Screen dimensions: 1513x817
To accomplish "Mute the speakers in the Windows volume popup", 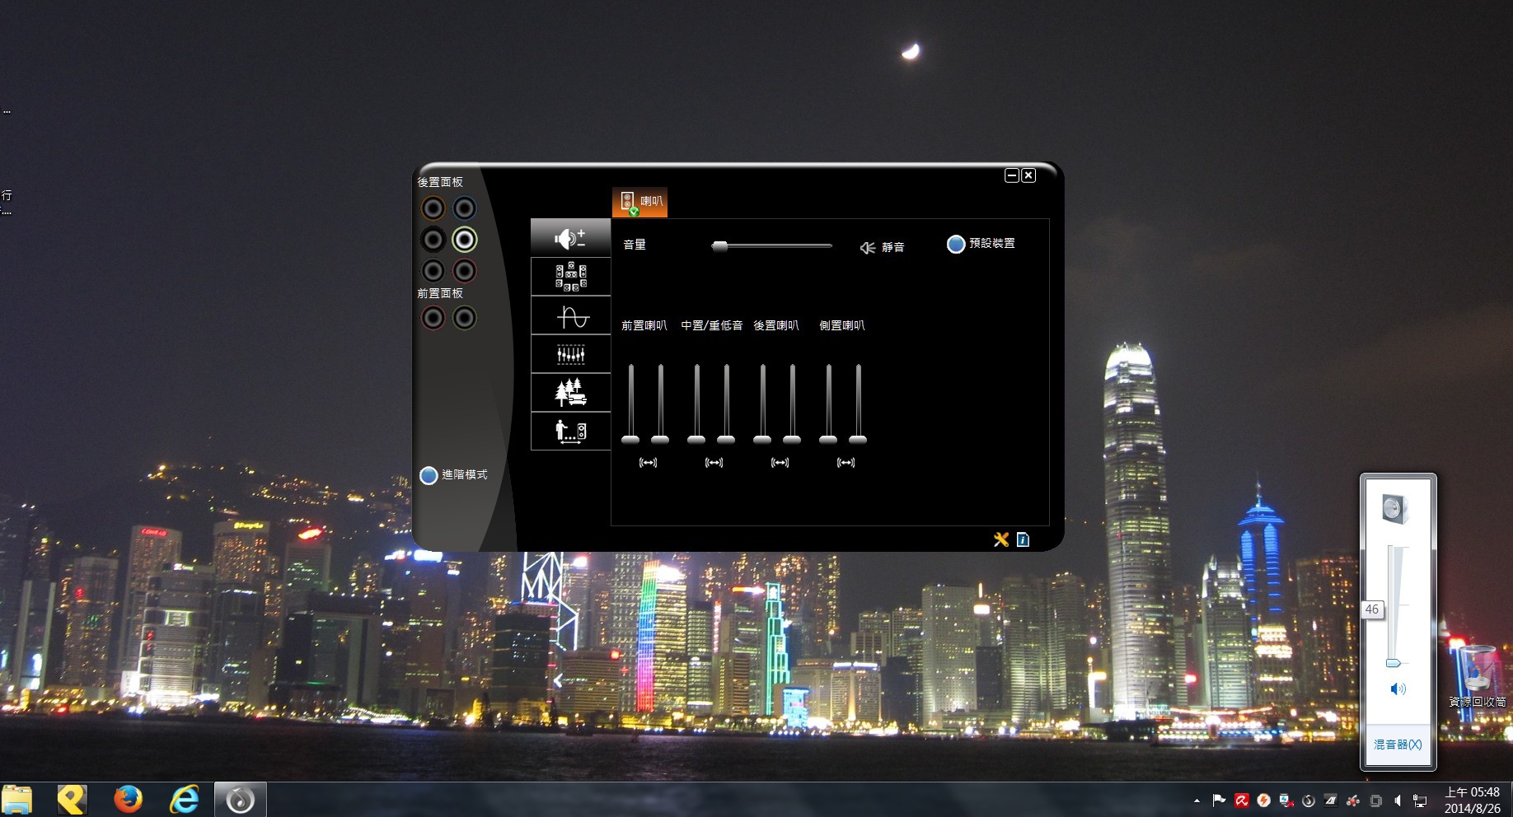I will point(1398,689).
